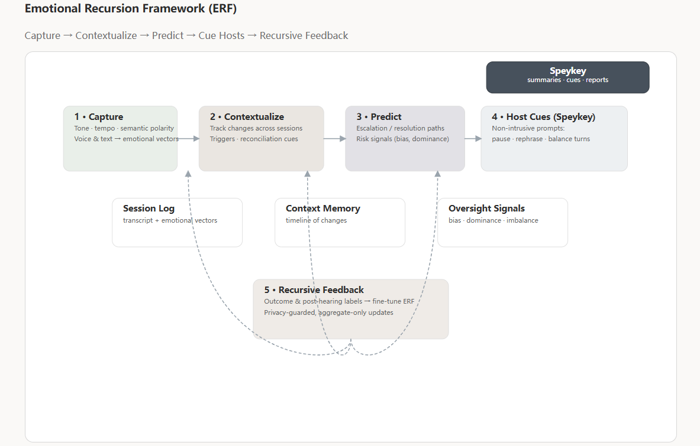Click 'timeline of changes' text
This screenshot has width=700, height=446.
(x=316, y=220)
